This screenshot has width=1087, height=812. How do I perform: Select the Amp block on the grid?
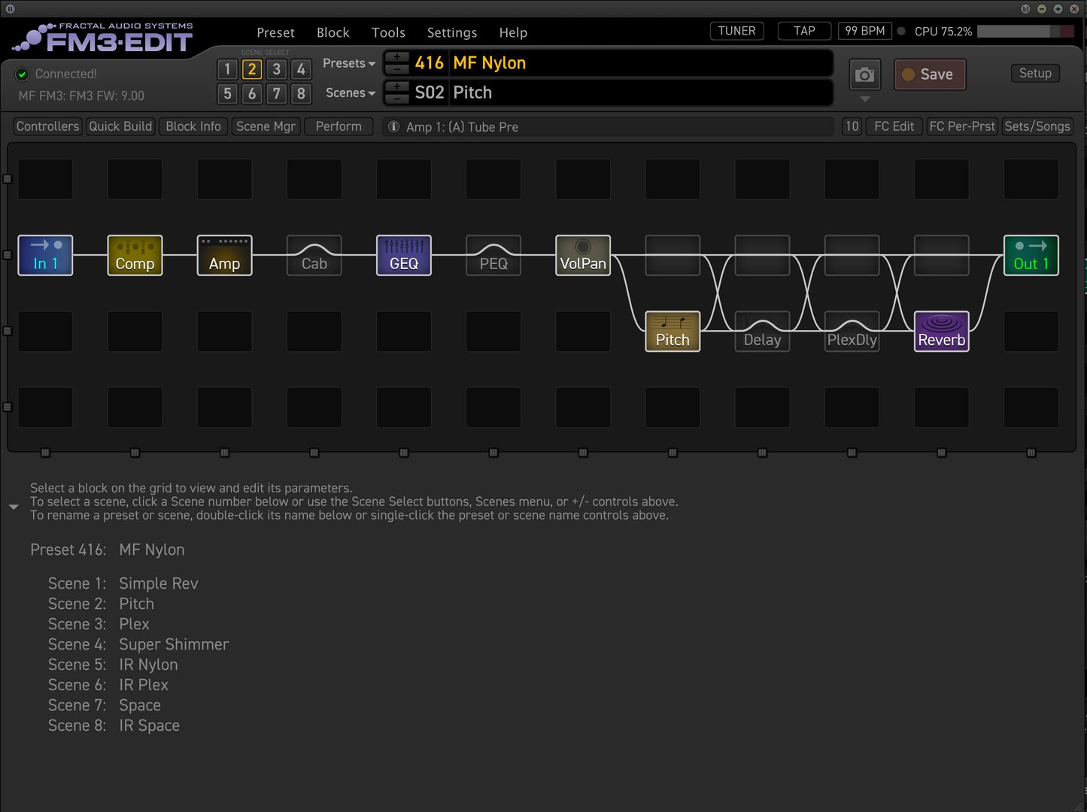(224, 256)
